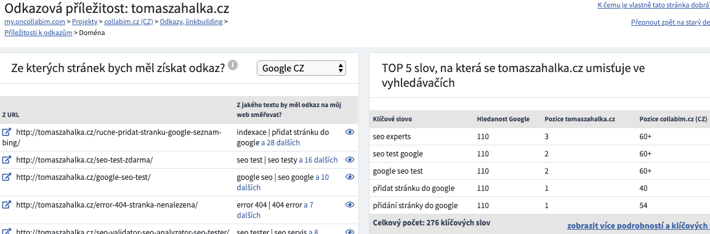Click 'Ze kterých stránek bych měl získat odkaz?' heading
Viewport: 710px width, 234px height.
[x=118, y=68]
